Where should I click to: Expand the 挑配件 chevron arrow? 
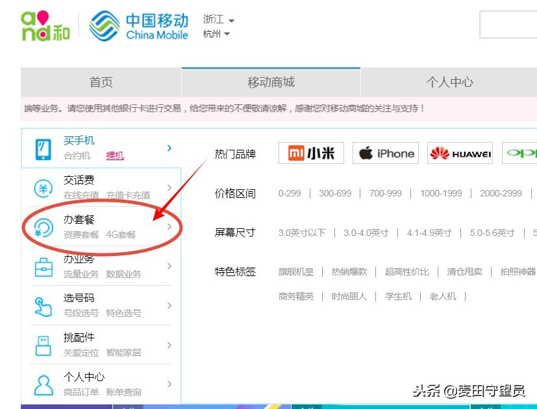pos(169,345)
